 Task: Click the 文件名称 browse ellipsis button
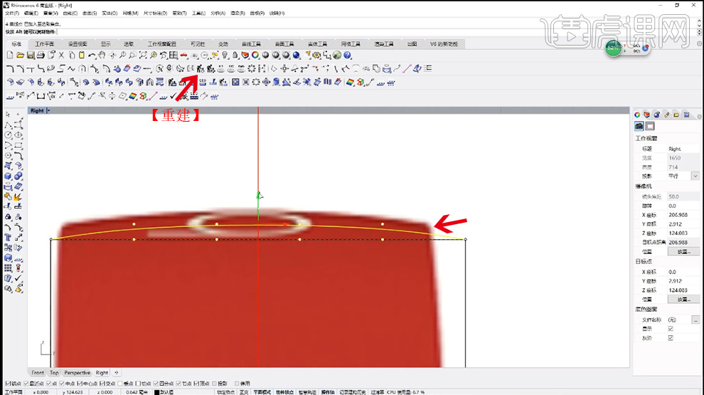tap(695, 320)
